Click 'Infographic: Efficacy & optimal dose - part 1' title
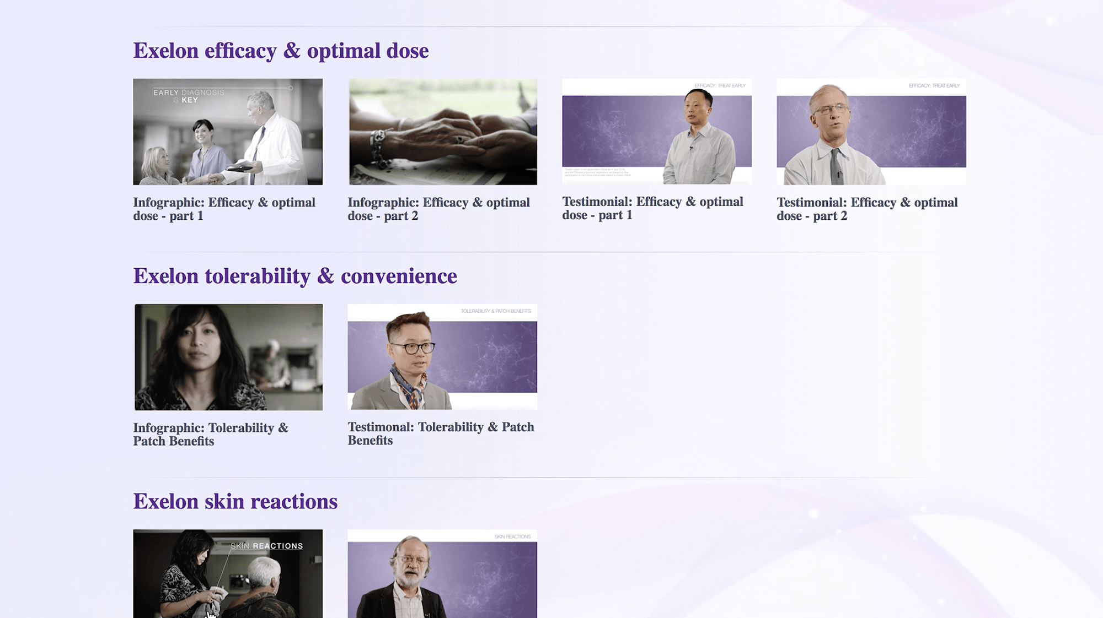The height and width of the screenshot is (618, 1103). (224, 209)
